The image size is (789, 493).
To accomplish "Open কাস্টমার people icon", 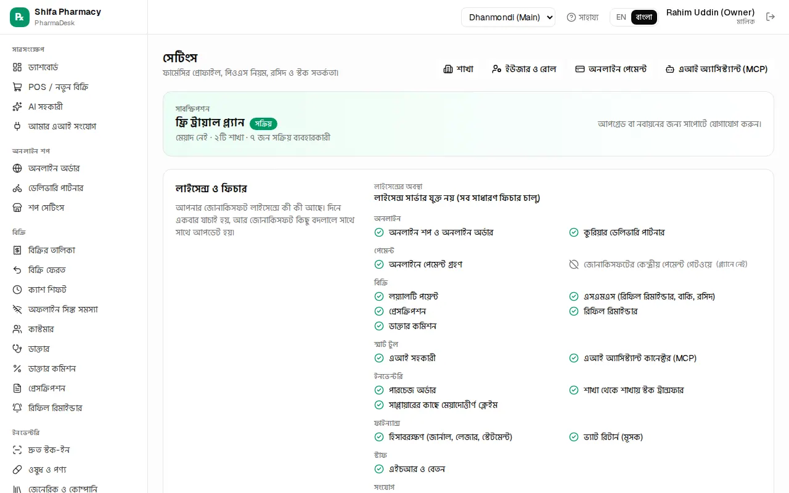I will coord(17,329).
